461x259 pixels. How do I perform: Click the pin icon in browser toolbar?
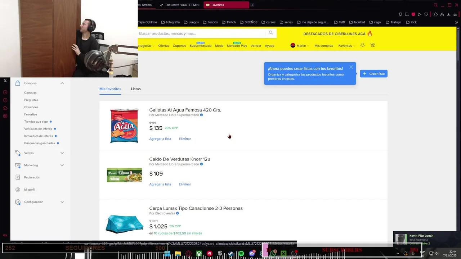pos(400,14)
